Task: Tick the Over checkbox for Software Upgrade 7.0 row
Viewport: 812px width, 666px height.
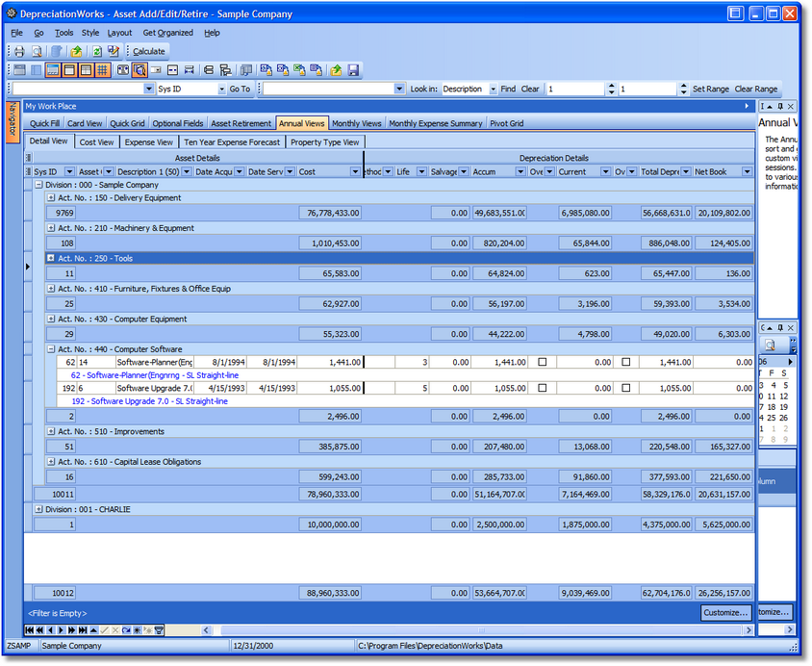Action: pyautogui.click(x=543, y=388)
